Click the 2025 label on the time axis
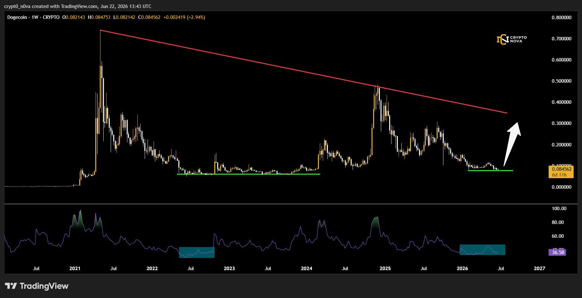Viewport: 582px width, 298px height. (x=385, y=269)
